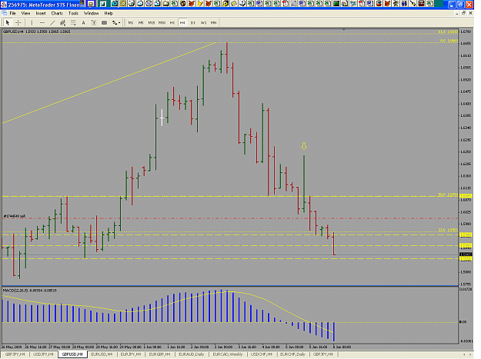Select the Trendline drawing tool

point(52,22)
